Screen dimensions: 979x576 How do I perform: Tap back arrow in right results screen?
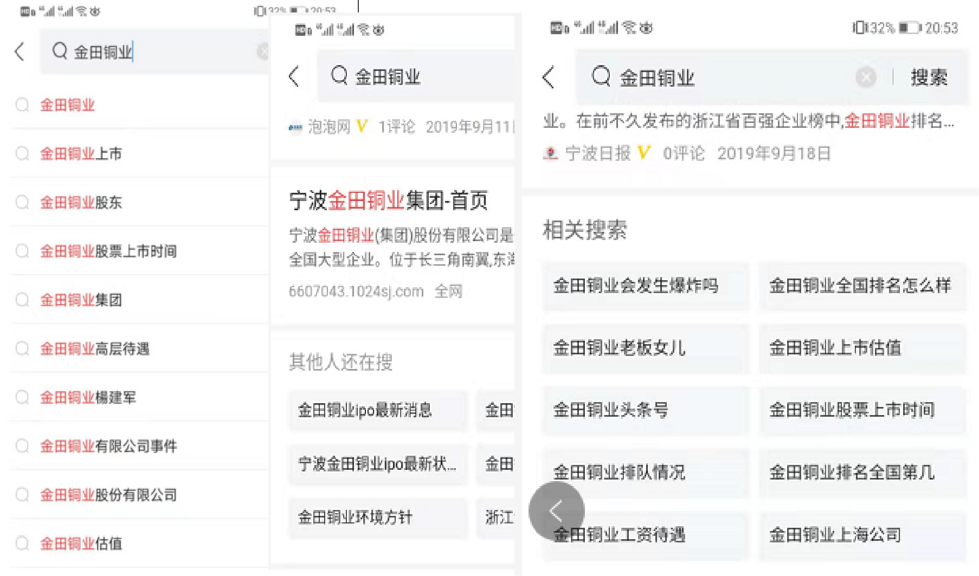click(548, 77)
